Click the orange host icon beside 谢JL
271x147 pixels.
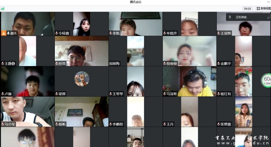pyautogui.click(x=4, y=33)
